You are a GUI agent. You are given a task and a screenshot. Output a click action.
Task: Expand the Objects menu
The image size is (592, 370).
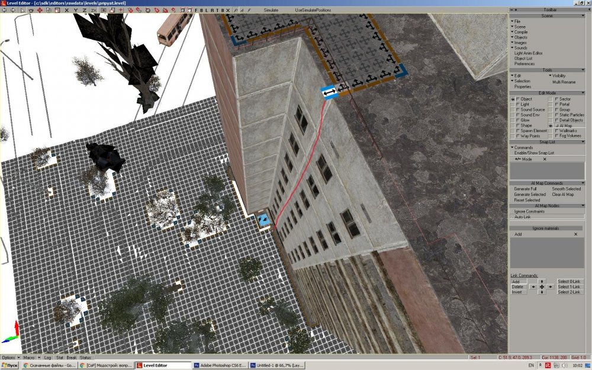(x=519, y=37)
